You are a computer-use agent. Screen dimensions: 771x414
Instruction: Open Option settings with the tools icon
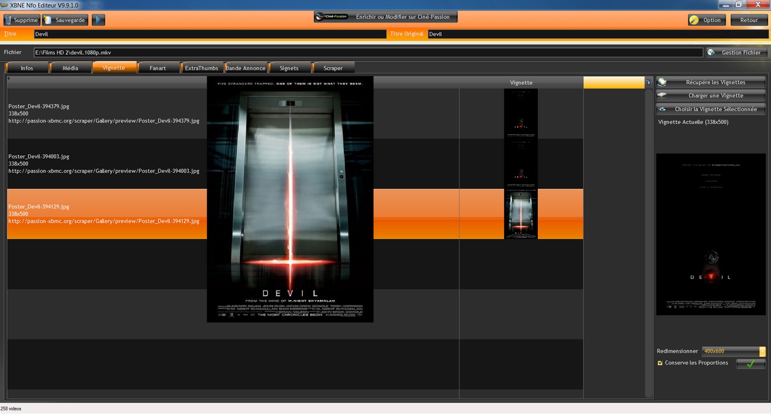click(x=695, y=20)
